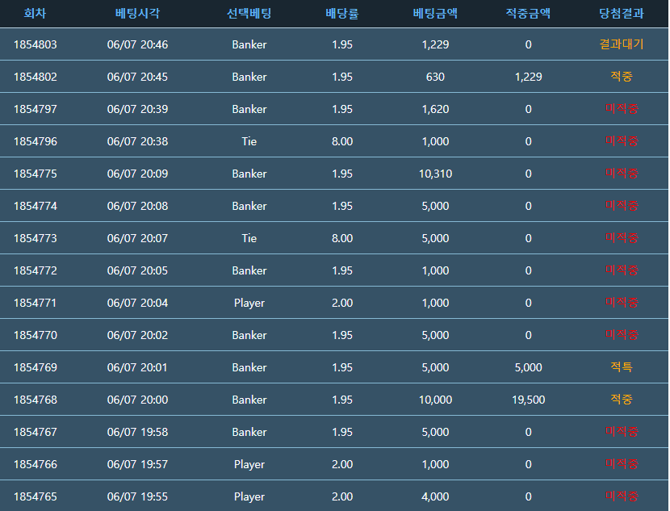670x511 pixels.
Task: Click the 결과대기 status text
Action: click(x=622, y=44)
